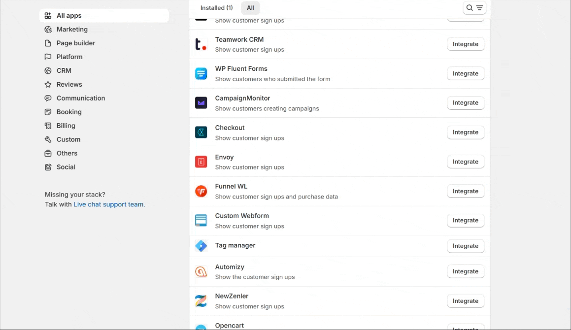Image resolution: width=571 pixels, height=330 pixels.
Task: Choose the Social category
Action: tap(66, 167)
